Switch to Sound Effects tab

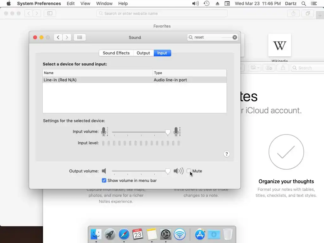point(116,53)
